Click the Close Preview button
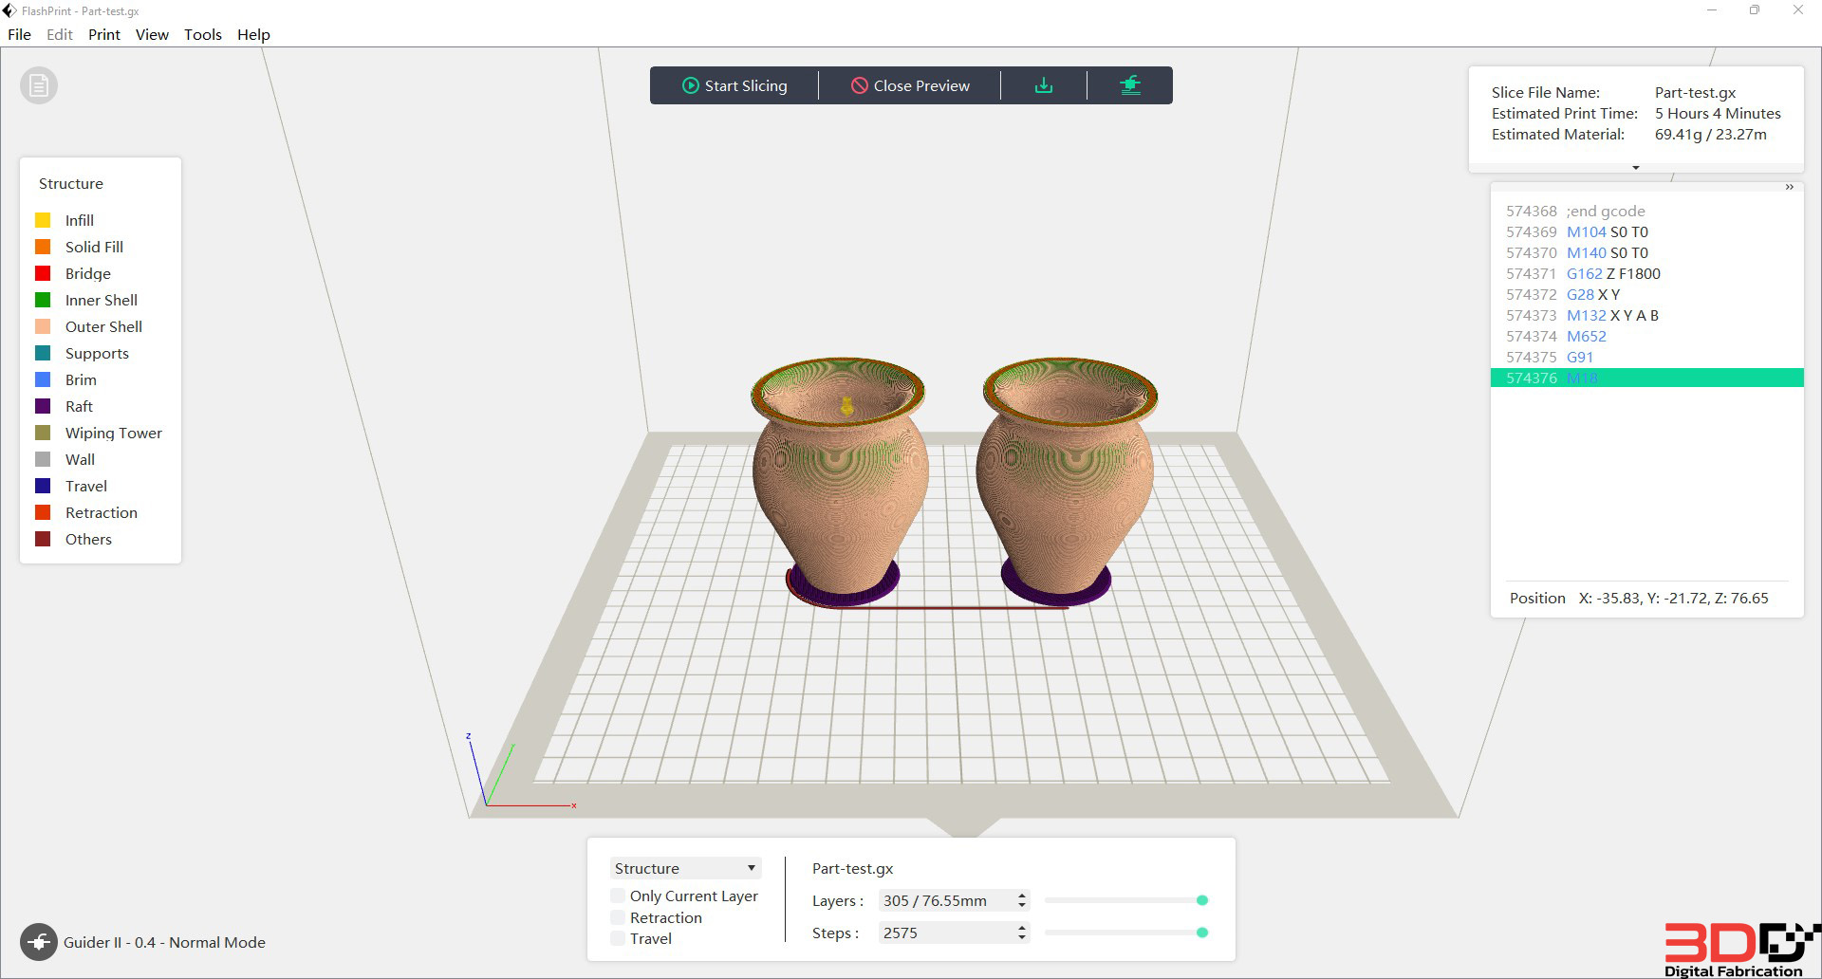Screen dimensions: 1822x979 tap(910, 85)
